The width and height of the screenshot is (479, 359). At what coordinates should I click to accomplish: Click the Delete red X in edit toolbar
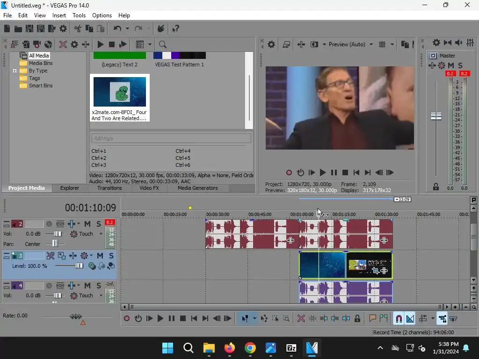point(301,319)
